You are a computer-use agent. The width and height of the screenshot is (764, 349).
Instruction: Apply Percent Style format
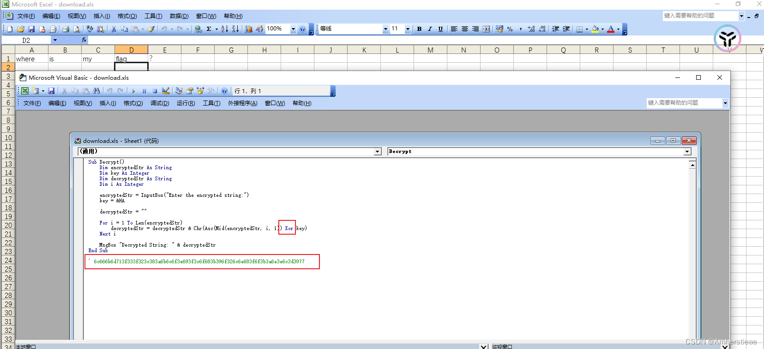510,29
